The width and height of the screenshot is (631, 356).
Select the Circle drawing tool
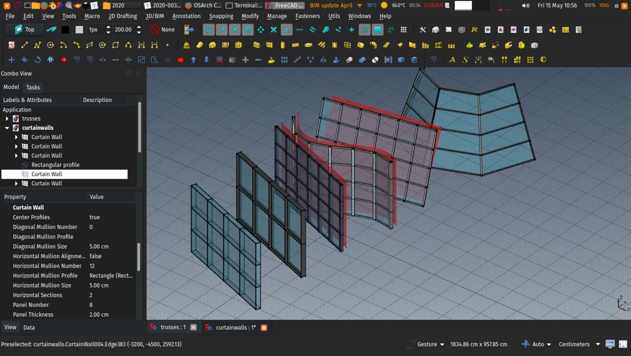tap(50, 45)
